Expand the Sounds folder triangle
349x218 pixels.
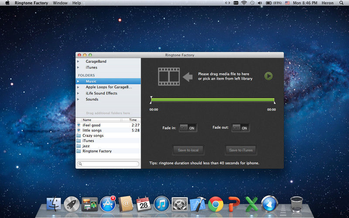click(78, 99)
